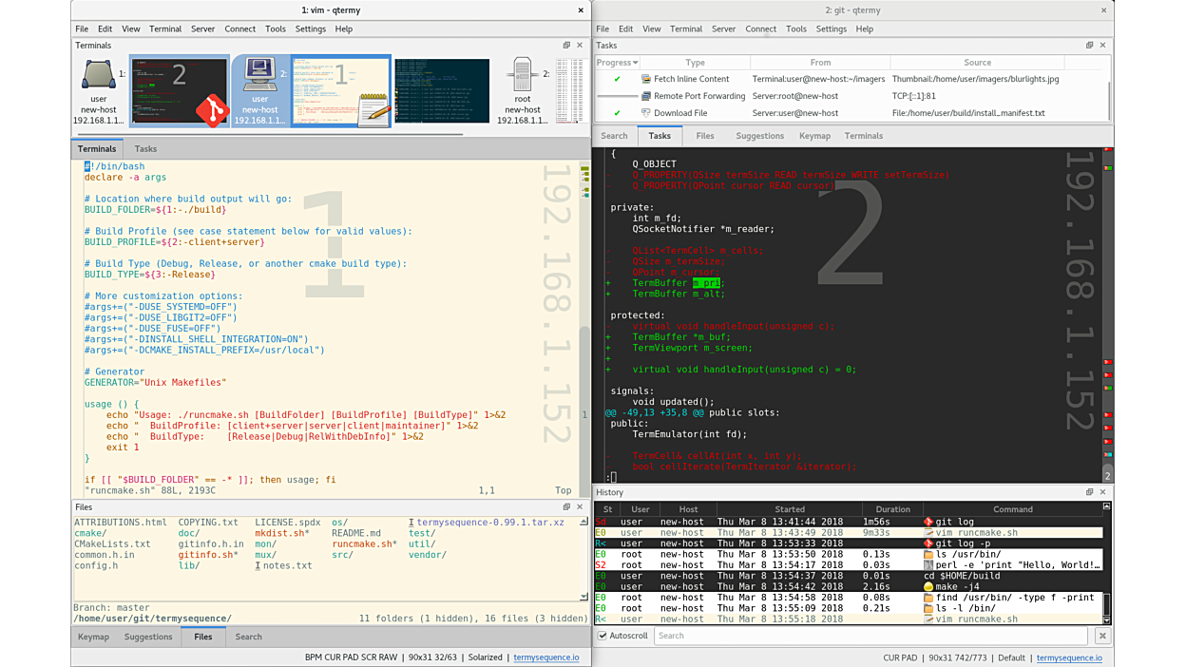The image size is (1186, 667).
Task: Undock the Tasks panel
Action: pos(1089,46)
